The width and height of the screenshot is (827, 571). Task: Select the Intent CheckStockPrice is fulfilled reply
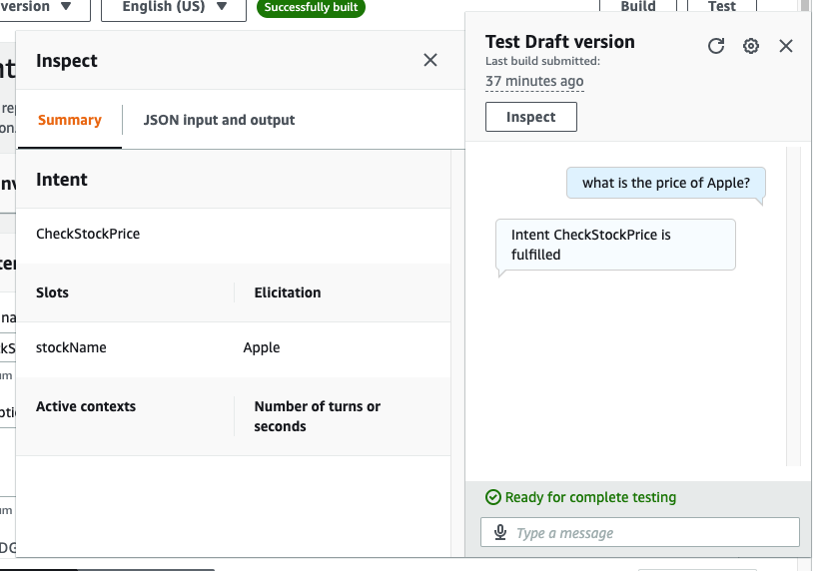click(x=615, y=245)
